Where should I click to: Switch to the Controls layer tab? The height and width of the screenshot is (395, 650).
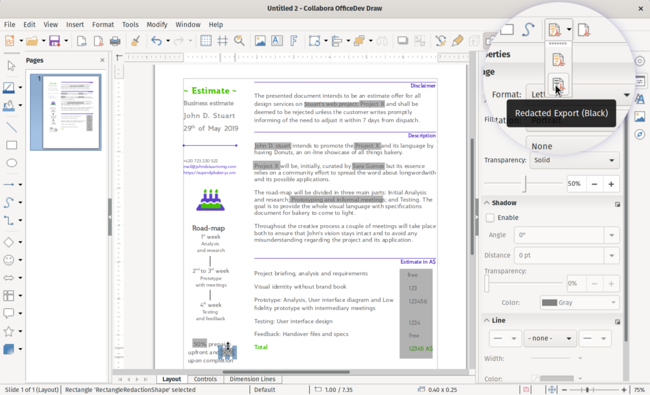pyautogui.click(x=205, y=379)
